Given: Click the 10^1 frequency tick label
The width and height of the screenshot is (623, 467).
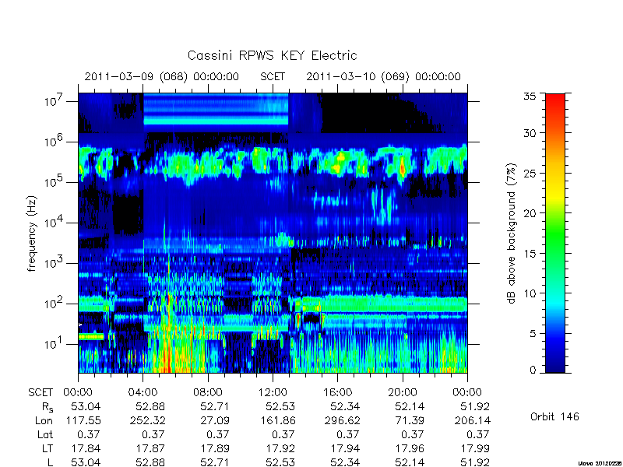Looking at the screenshot, I should (x=55, y=344).
